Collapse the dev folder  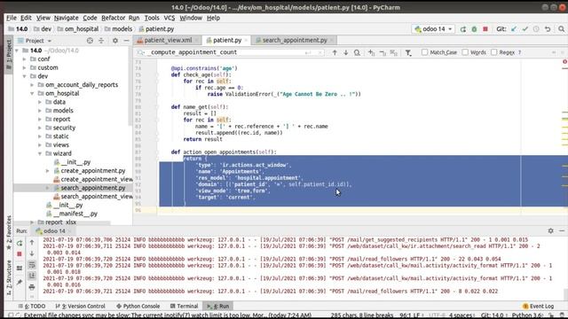[25, 76]
